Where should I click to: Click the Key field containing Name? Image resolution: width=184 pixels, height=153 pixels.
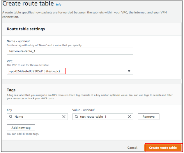[37, 117]
